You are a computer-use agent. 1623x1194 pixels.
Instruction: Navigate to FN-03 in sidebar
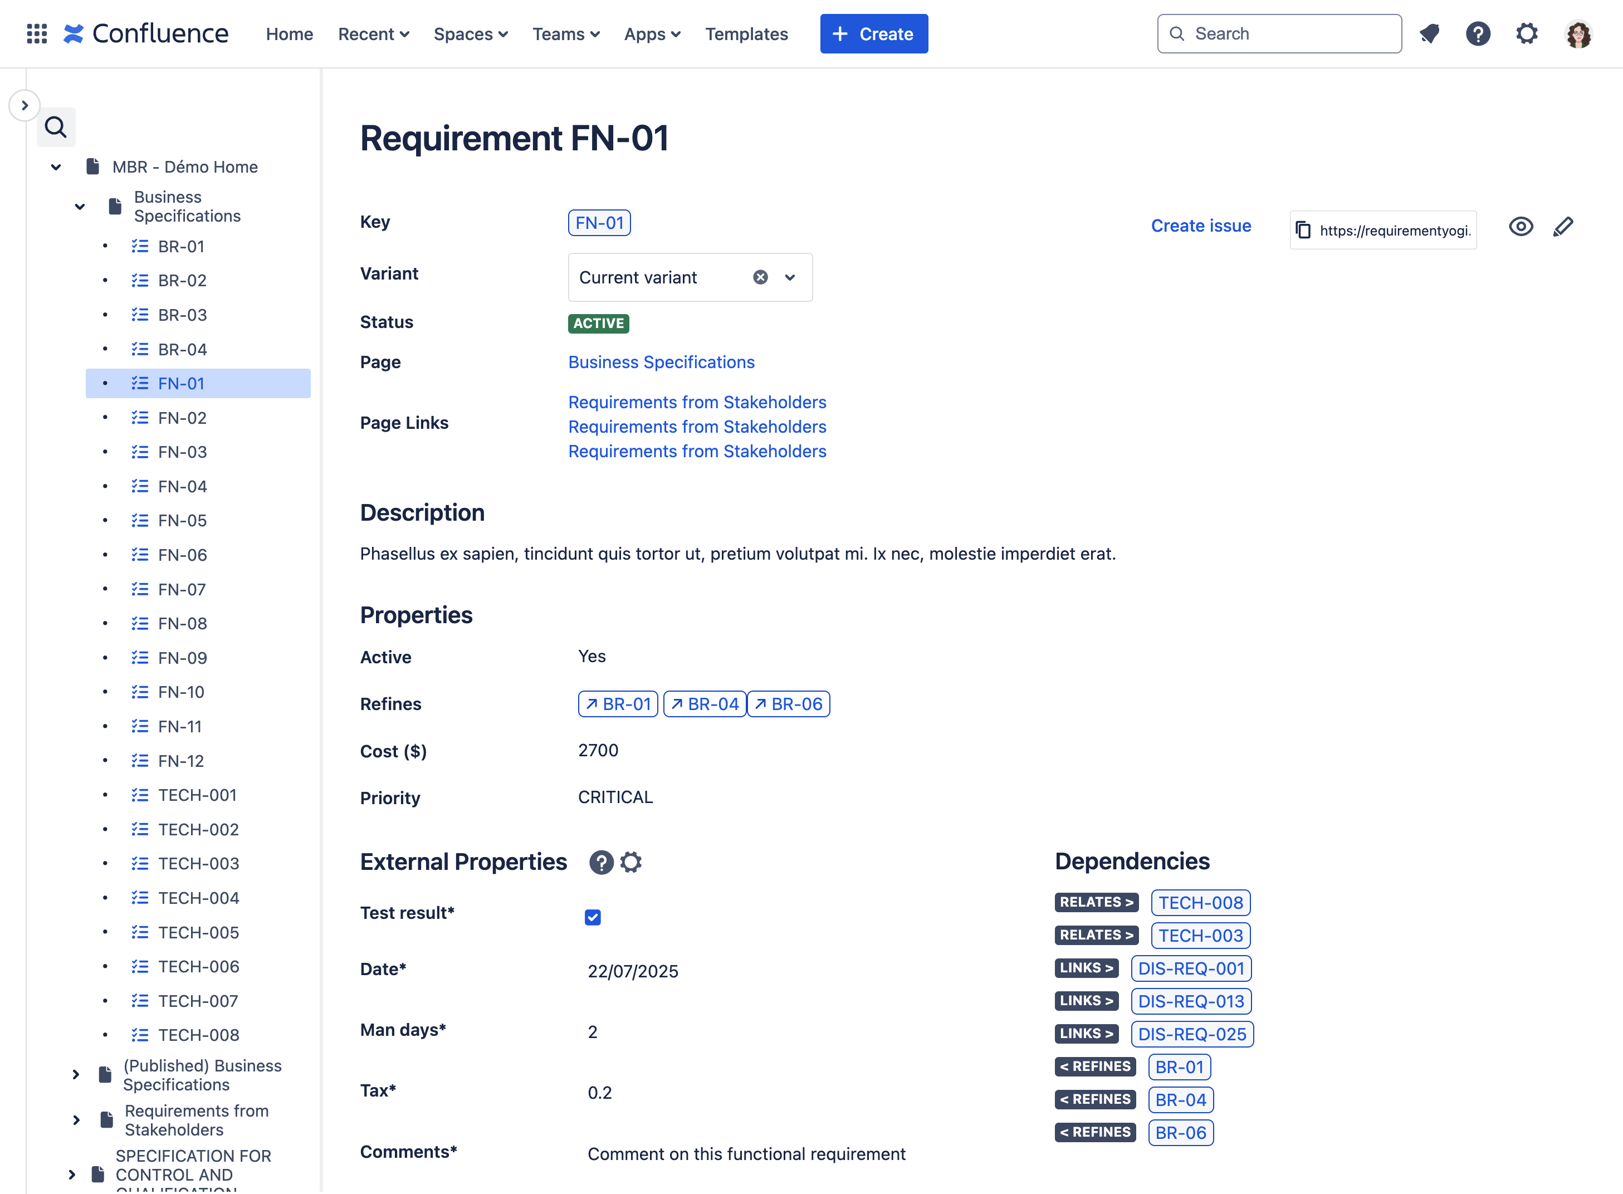tap(183, 451)
